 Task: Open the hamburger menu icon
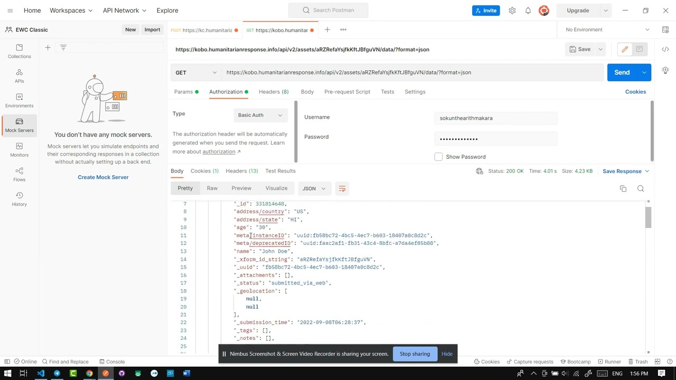[10, 11]
